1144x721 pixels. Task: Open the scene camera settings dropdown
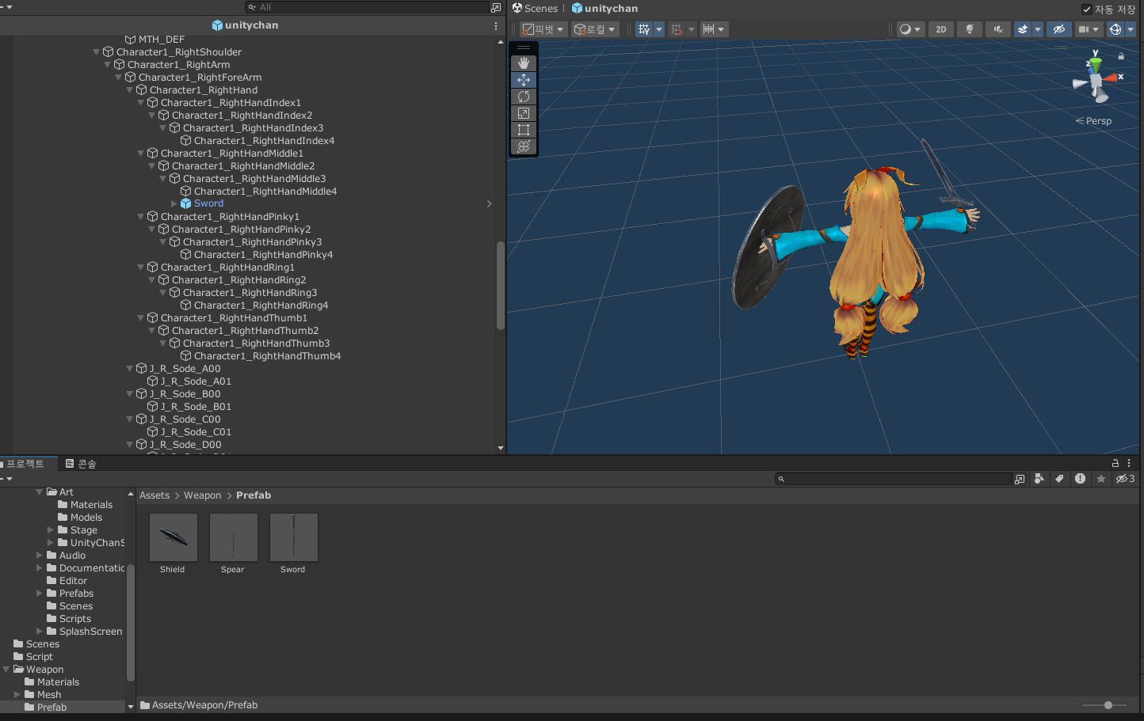(x=1089, y=29)
